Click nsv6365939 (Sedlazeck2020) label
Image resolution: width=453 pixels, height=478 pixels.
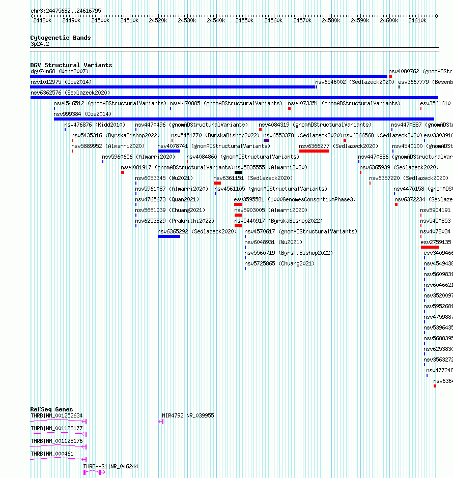pyautogui.click(x=399, y=167)
